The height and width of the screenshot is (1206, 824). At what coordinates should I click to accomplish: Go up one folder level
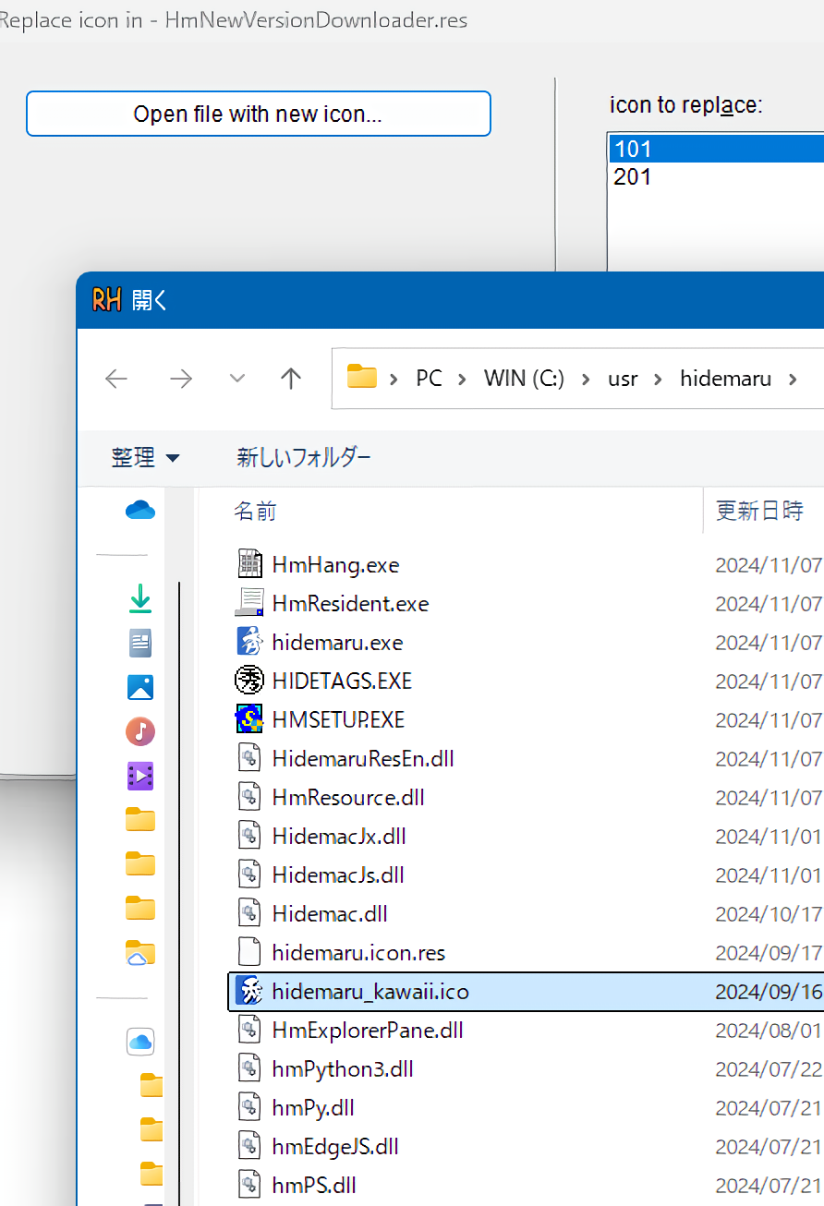(x=291, y=379)
